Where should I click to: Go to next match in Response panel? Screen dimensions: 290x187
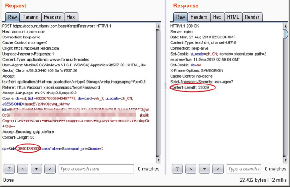[218, 169]
